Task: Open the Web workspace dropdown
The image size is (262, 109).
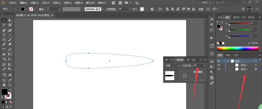Action: point(206,3)
